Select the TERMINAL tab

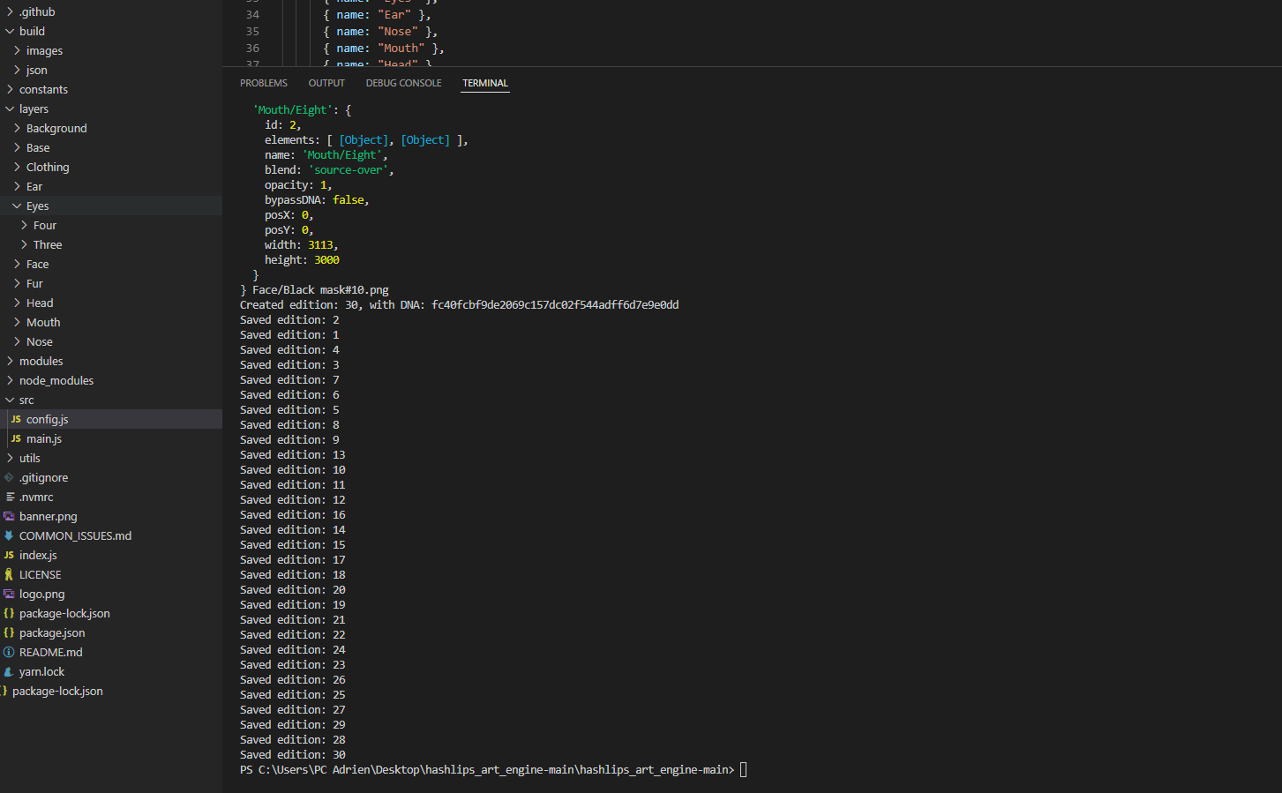[485, 83]
